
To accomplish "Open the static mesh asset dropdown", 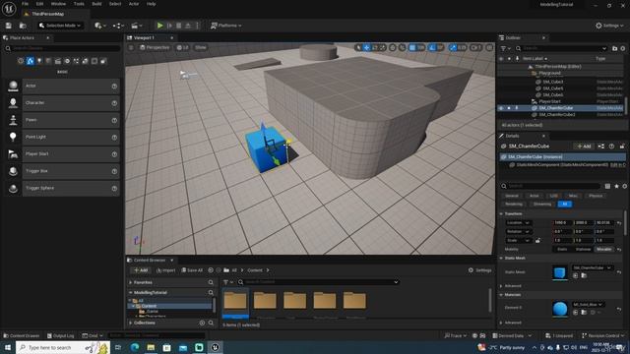I will [592, 267].
